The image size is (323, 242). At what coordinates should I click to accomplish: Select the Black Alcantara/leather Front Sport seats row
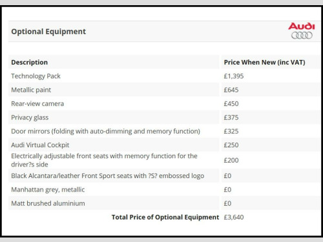164,176
